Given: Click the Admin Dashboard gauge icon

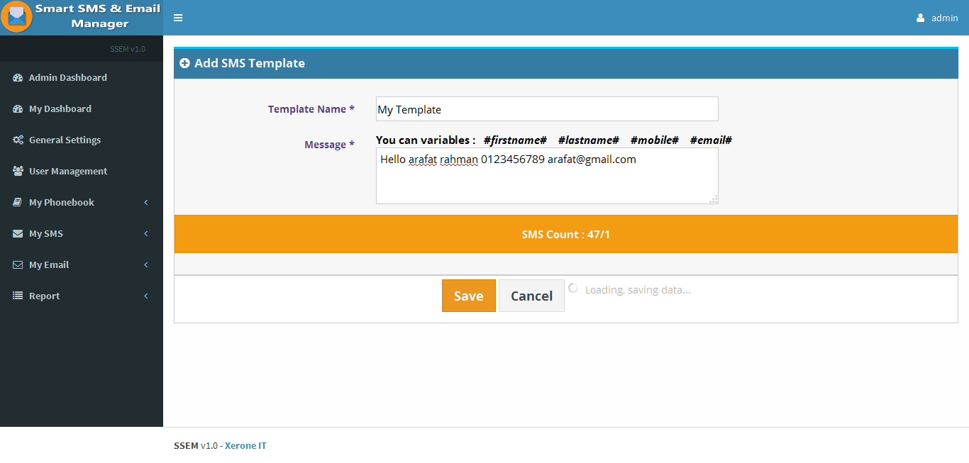Looking at the screenshot, I should pos(18,77).
